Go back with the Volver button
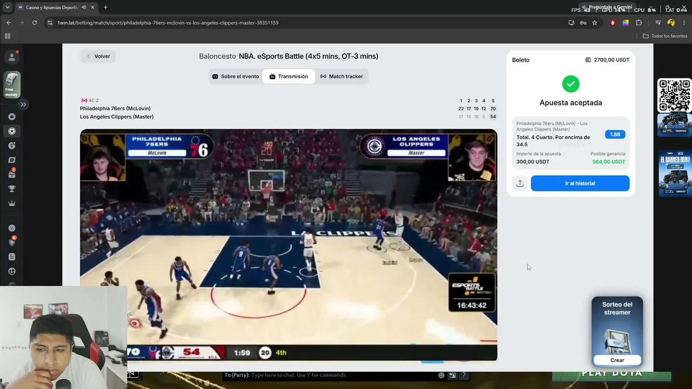This screenshot has width=692, height=389. point(98,56)
